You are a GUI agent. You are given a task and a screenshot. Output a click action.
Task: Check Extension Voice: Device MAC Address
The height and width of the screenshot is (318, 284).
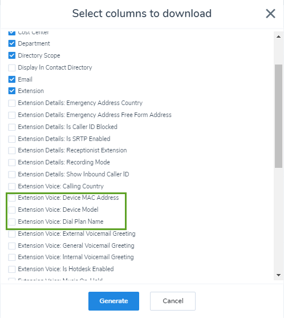pos(12,198)
